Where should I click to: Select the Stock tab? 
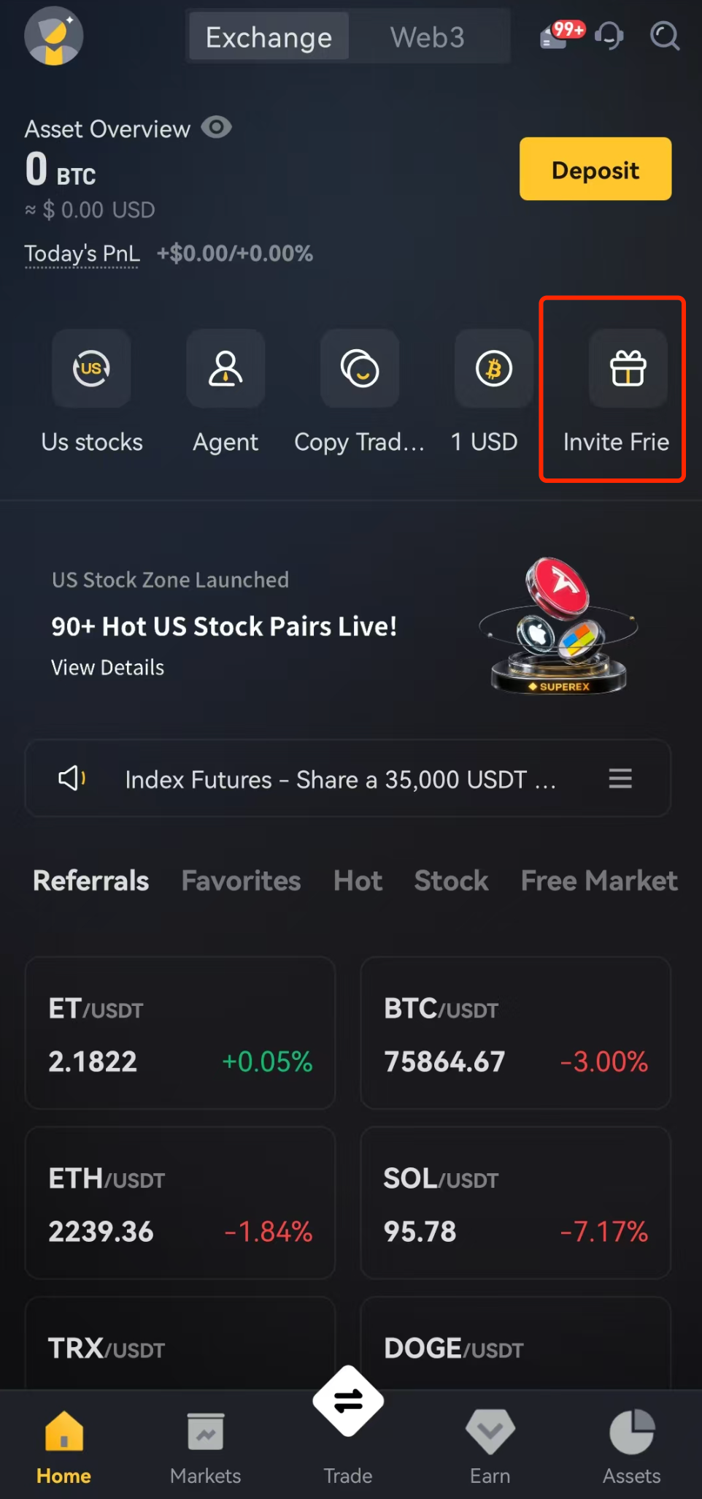[451, 880]
